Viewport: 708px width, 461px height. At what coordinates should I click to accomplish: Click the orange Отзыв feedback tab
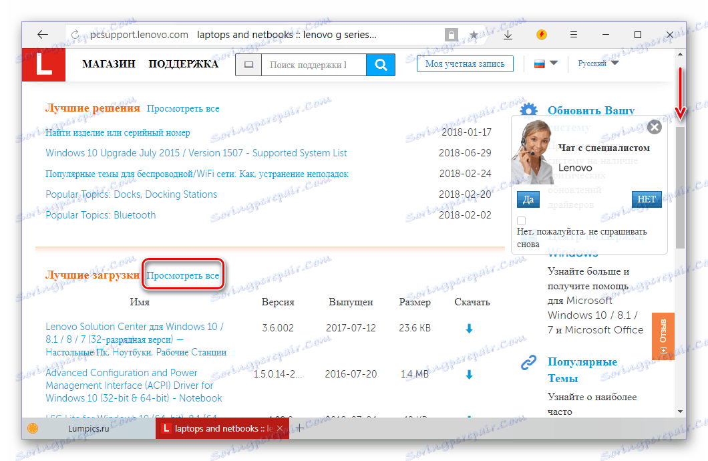(663, 336)
